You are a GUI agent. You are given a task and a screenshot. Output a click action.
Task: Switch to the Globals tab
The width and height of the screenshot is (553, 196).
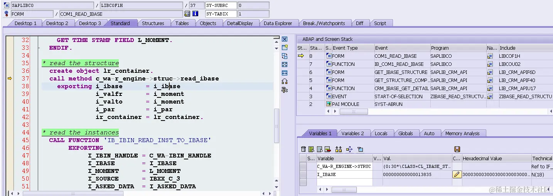pos(406,133)
